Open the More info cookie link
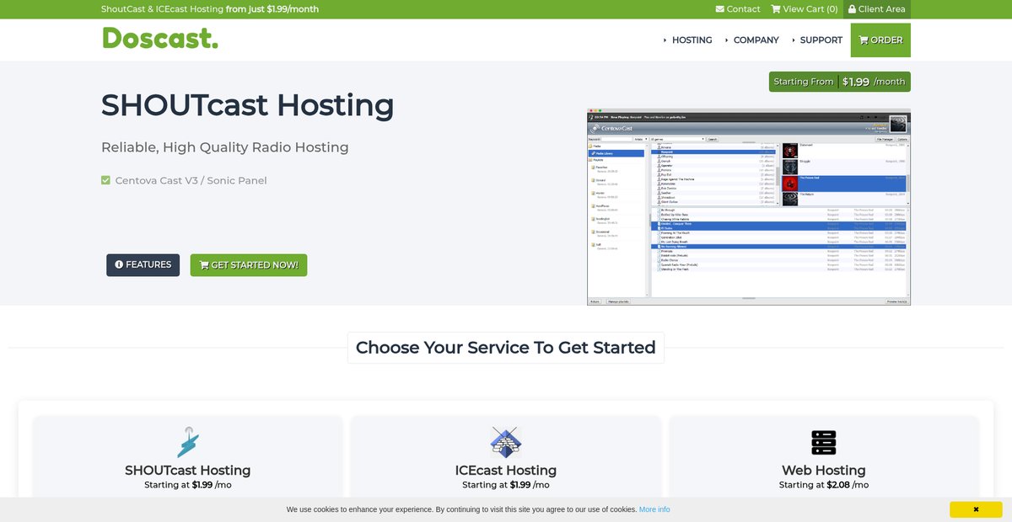Image resolution: width=1012 pixels, height=522 pixels. point(654,509)
